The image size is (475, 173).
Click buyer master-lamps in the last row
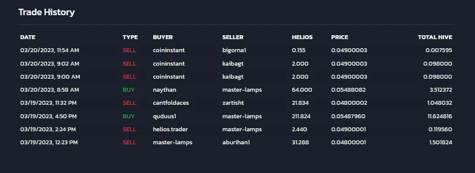coord(172,142)
